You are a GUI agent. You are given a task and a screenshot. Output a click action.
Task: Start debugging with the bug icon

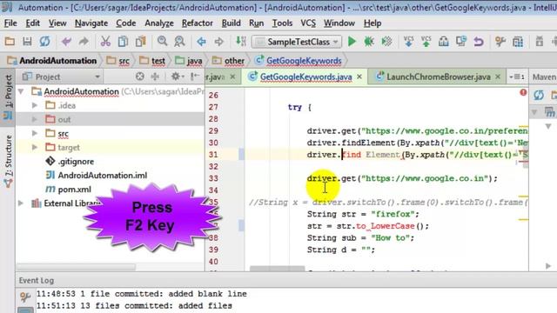[x=369, y=42]
